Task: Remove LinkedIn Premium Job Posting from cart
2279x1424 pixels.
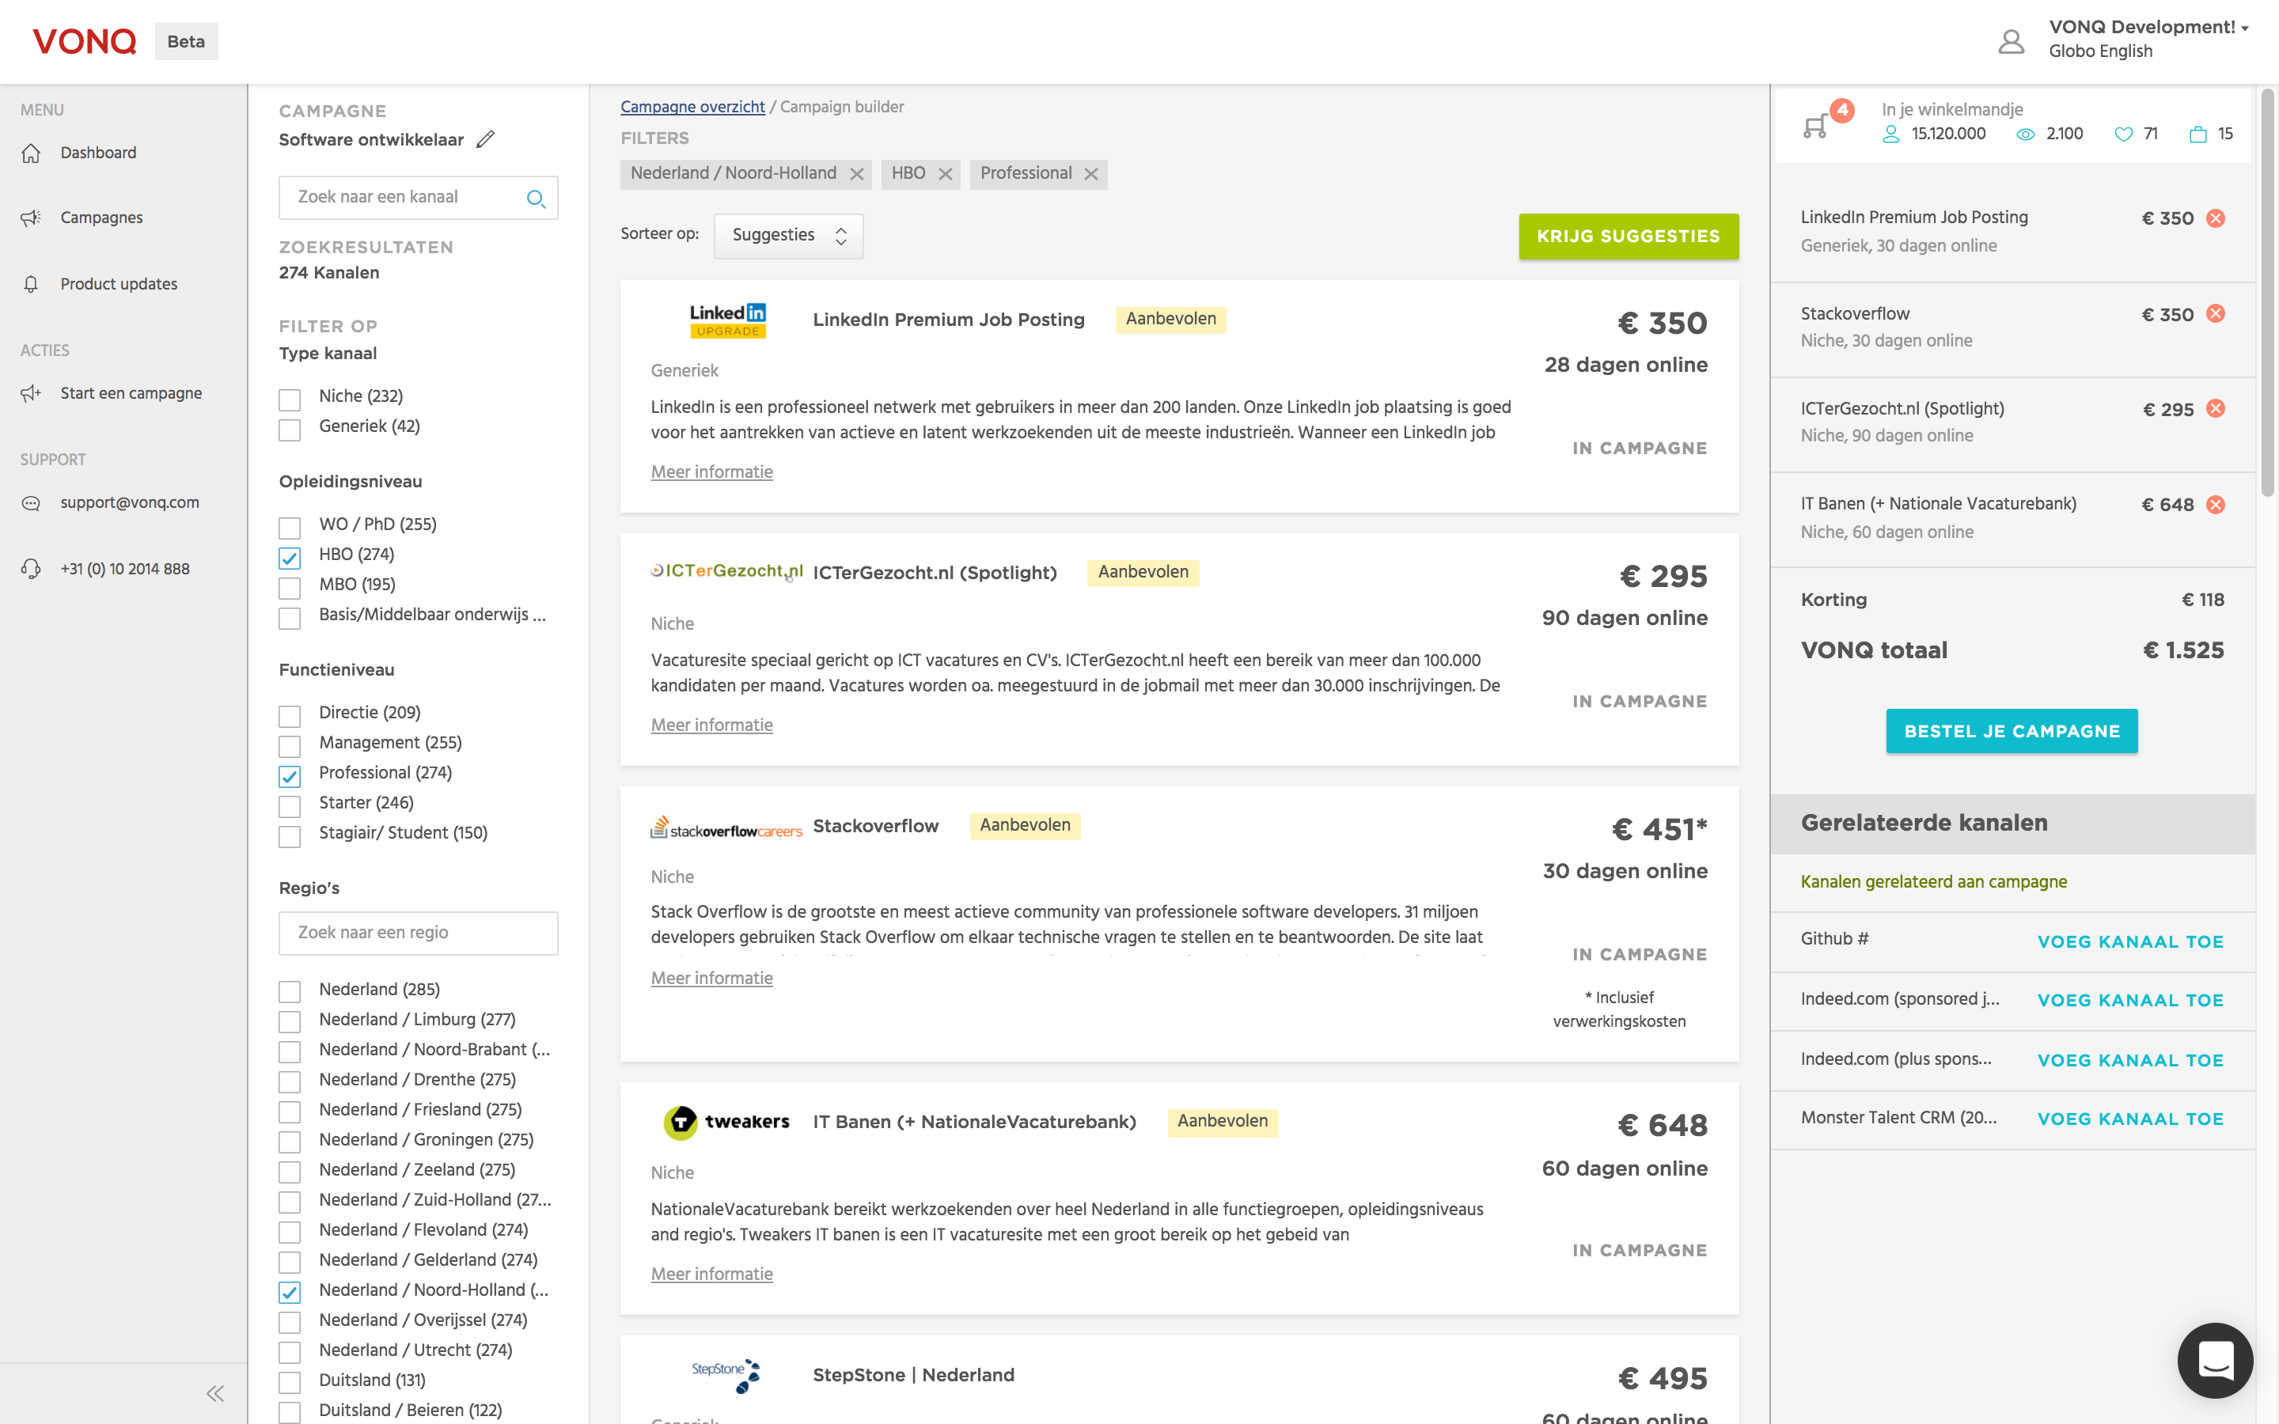Action: tap(2216, 218)
